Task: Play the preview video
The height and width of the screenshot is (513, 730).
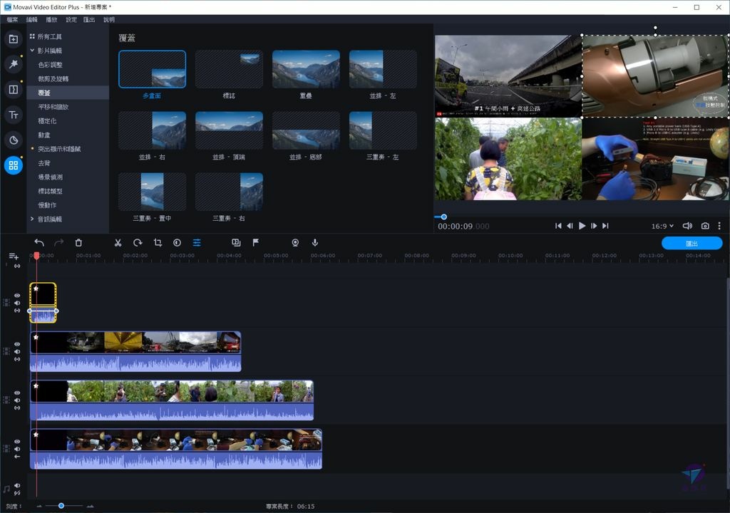Action: tap(582, 226)
